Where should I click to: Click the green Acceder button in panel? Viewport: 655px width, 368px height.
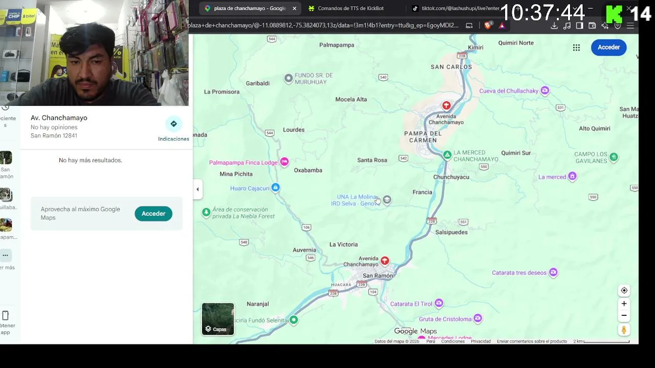[154, 214]
